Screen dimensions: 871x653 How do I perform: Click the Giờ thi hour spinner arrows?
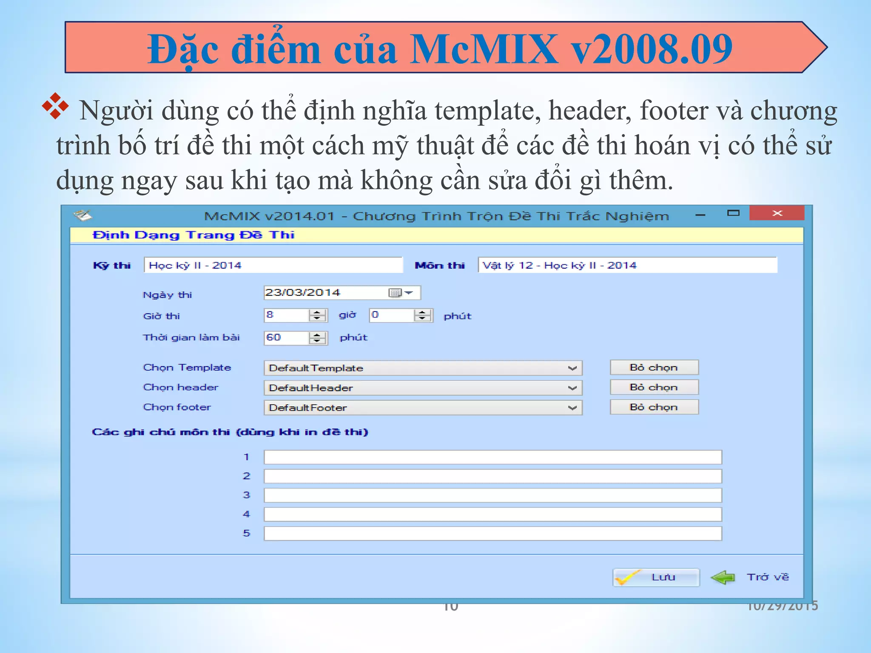pyautogui.click(x=317, y=315)
